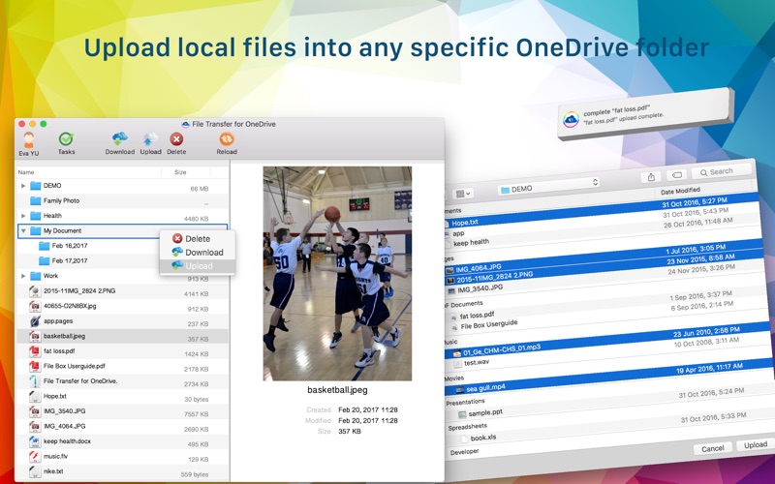This screenshot has width=775, height=484.
Task: Select the DEMO folder icon in file list
Action: click(x=35, y=186)
